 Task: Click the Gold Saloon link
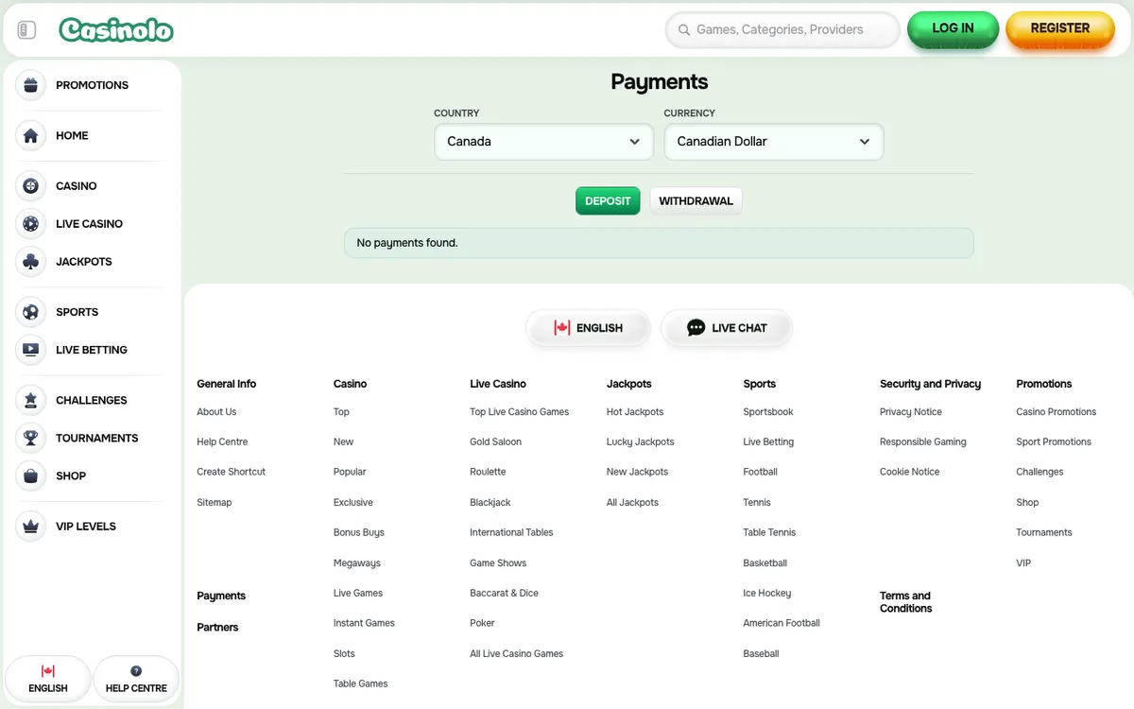click(495, 442)
